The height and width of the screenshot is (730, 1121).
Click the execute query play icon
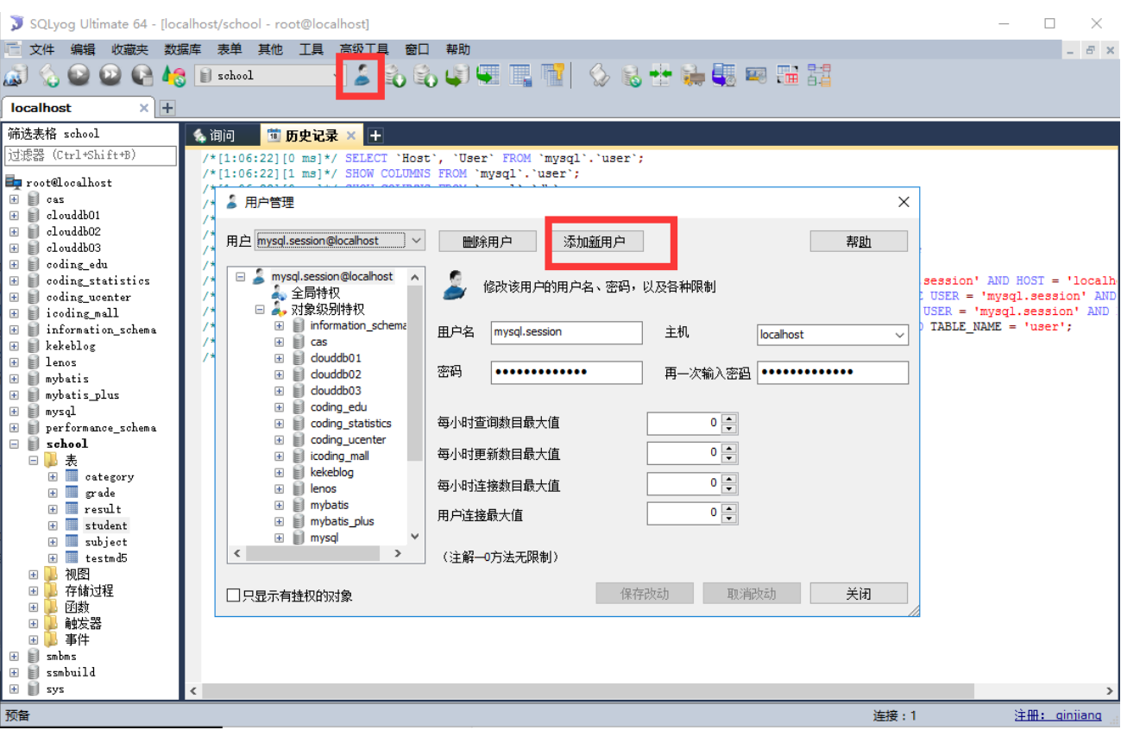[x=79, y=76]
